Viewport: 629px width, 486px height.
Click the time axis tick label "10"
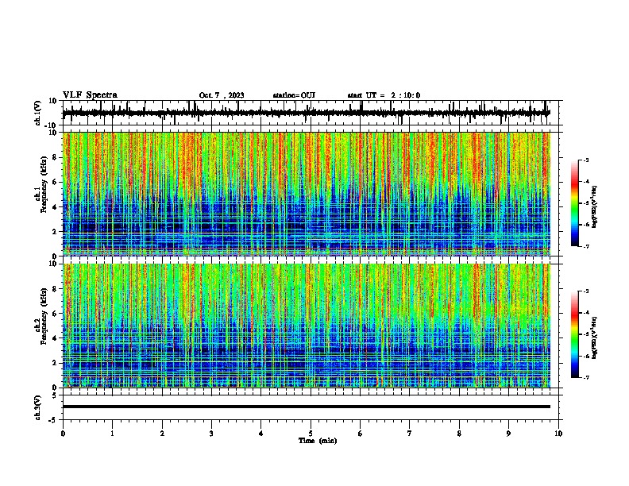pyautogui.click(x=558, y=433)
